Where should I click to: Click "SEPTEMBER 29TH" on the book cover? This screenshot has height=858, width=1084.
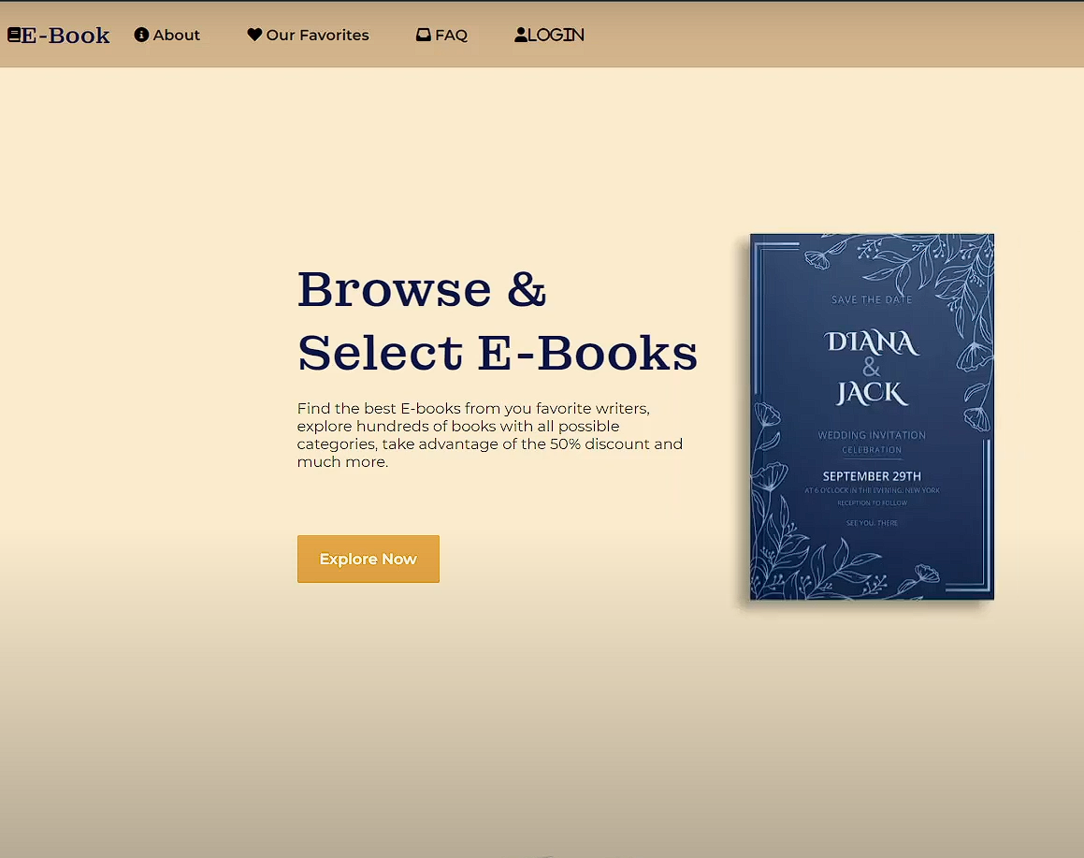[x=872, y=476]
